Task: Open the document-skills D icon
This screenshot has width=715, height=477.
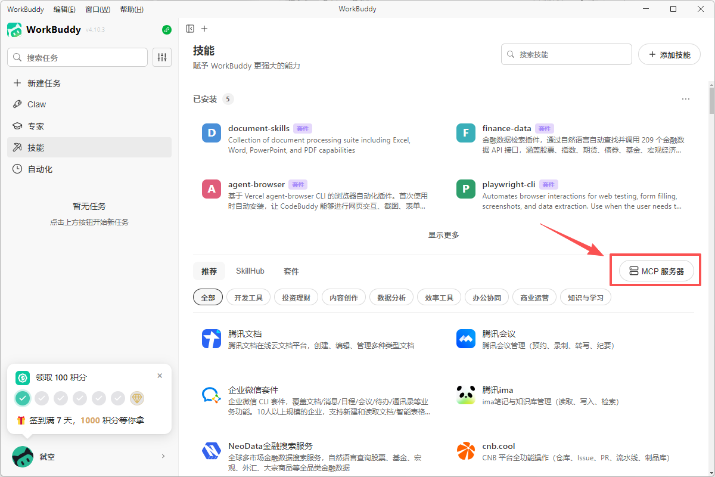Action: pyautogui.click(x=212, y=133)
